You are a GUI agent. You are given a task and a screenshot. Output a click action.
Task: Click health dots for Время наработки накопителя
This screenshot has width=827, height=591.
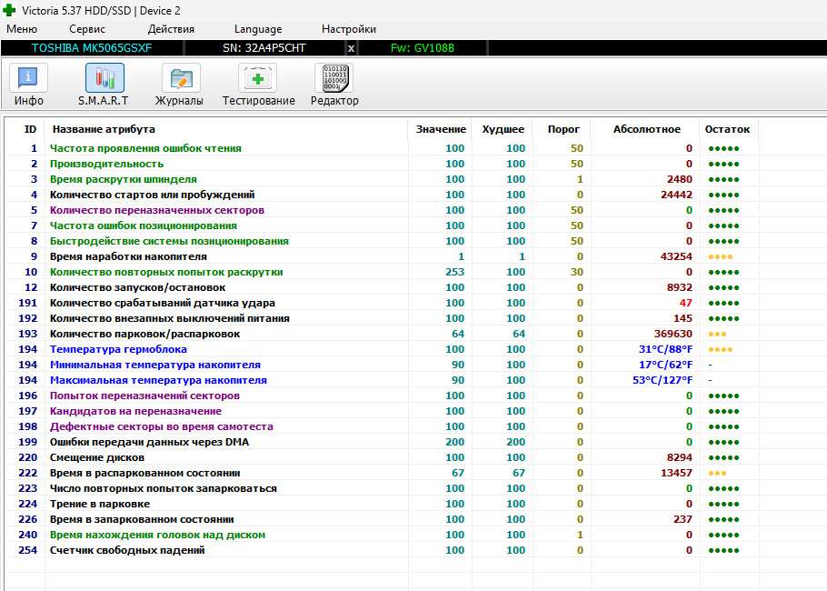pyautogui.click(x=720, y=256)
